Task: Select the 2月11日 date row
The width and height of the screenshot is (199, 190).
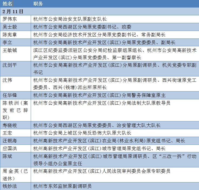Action: click(100, 12)
